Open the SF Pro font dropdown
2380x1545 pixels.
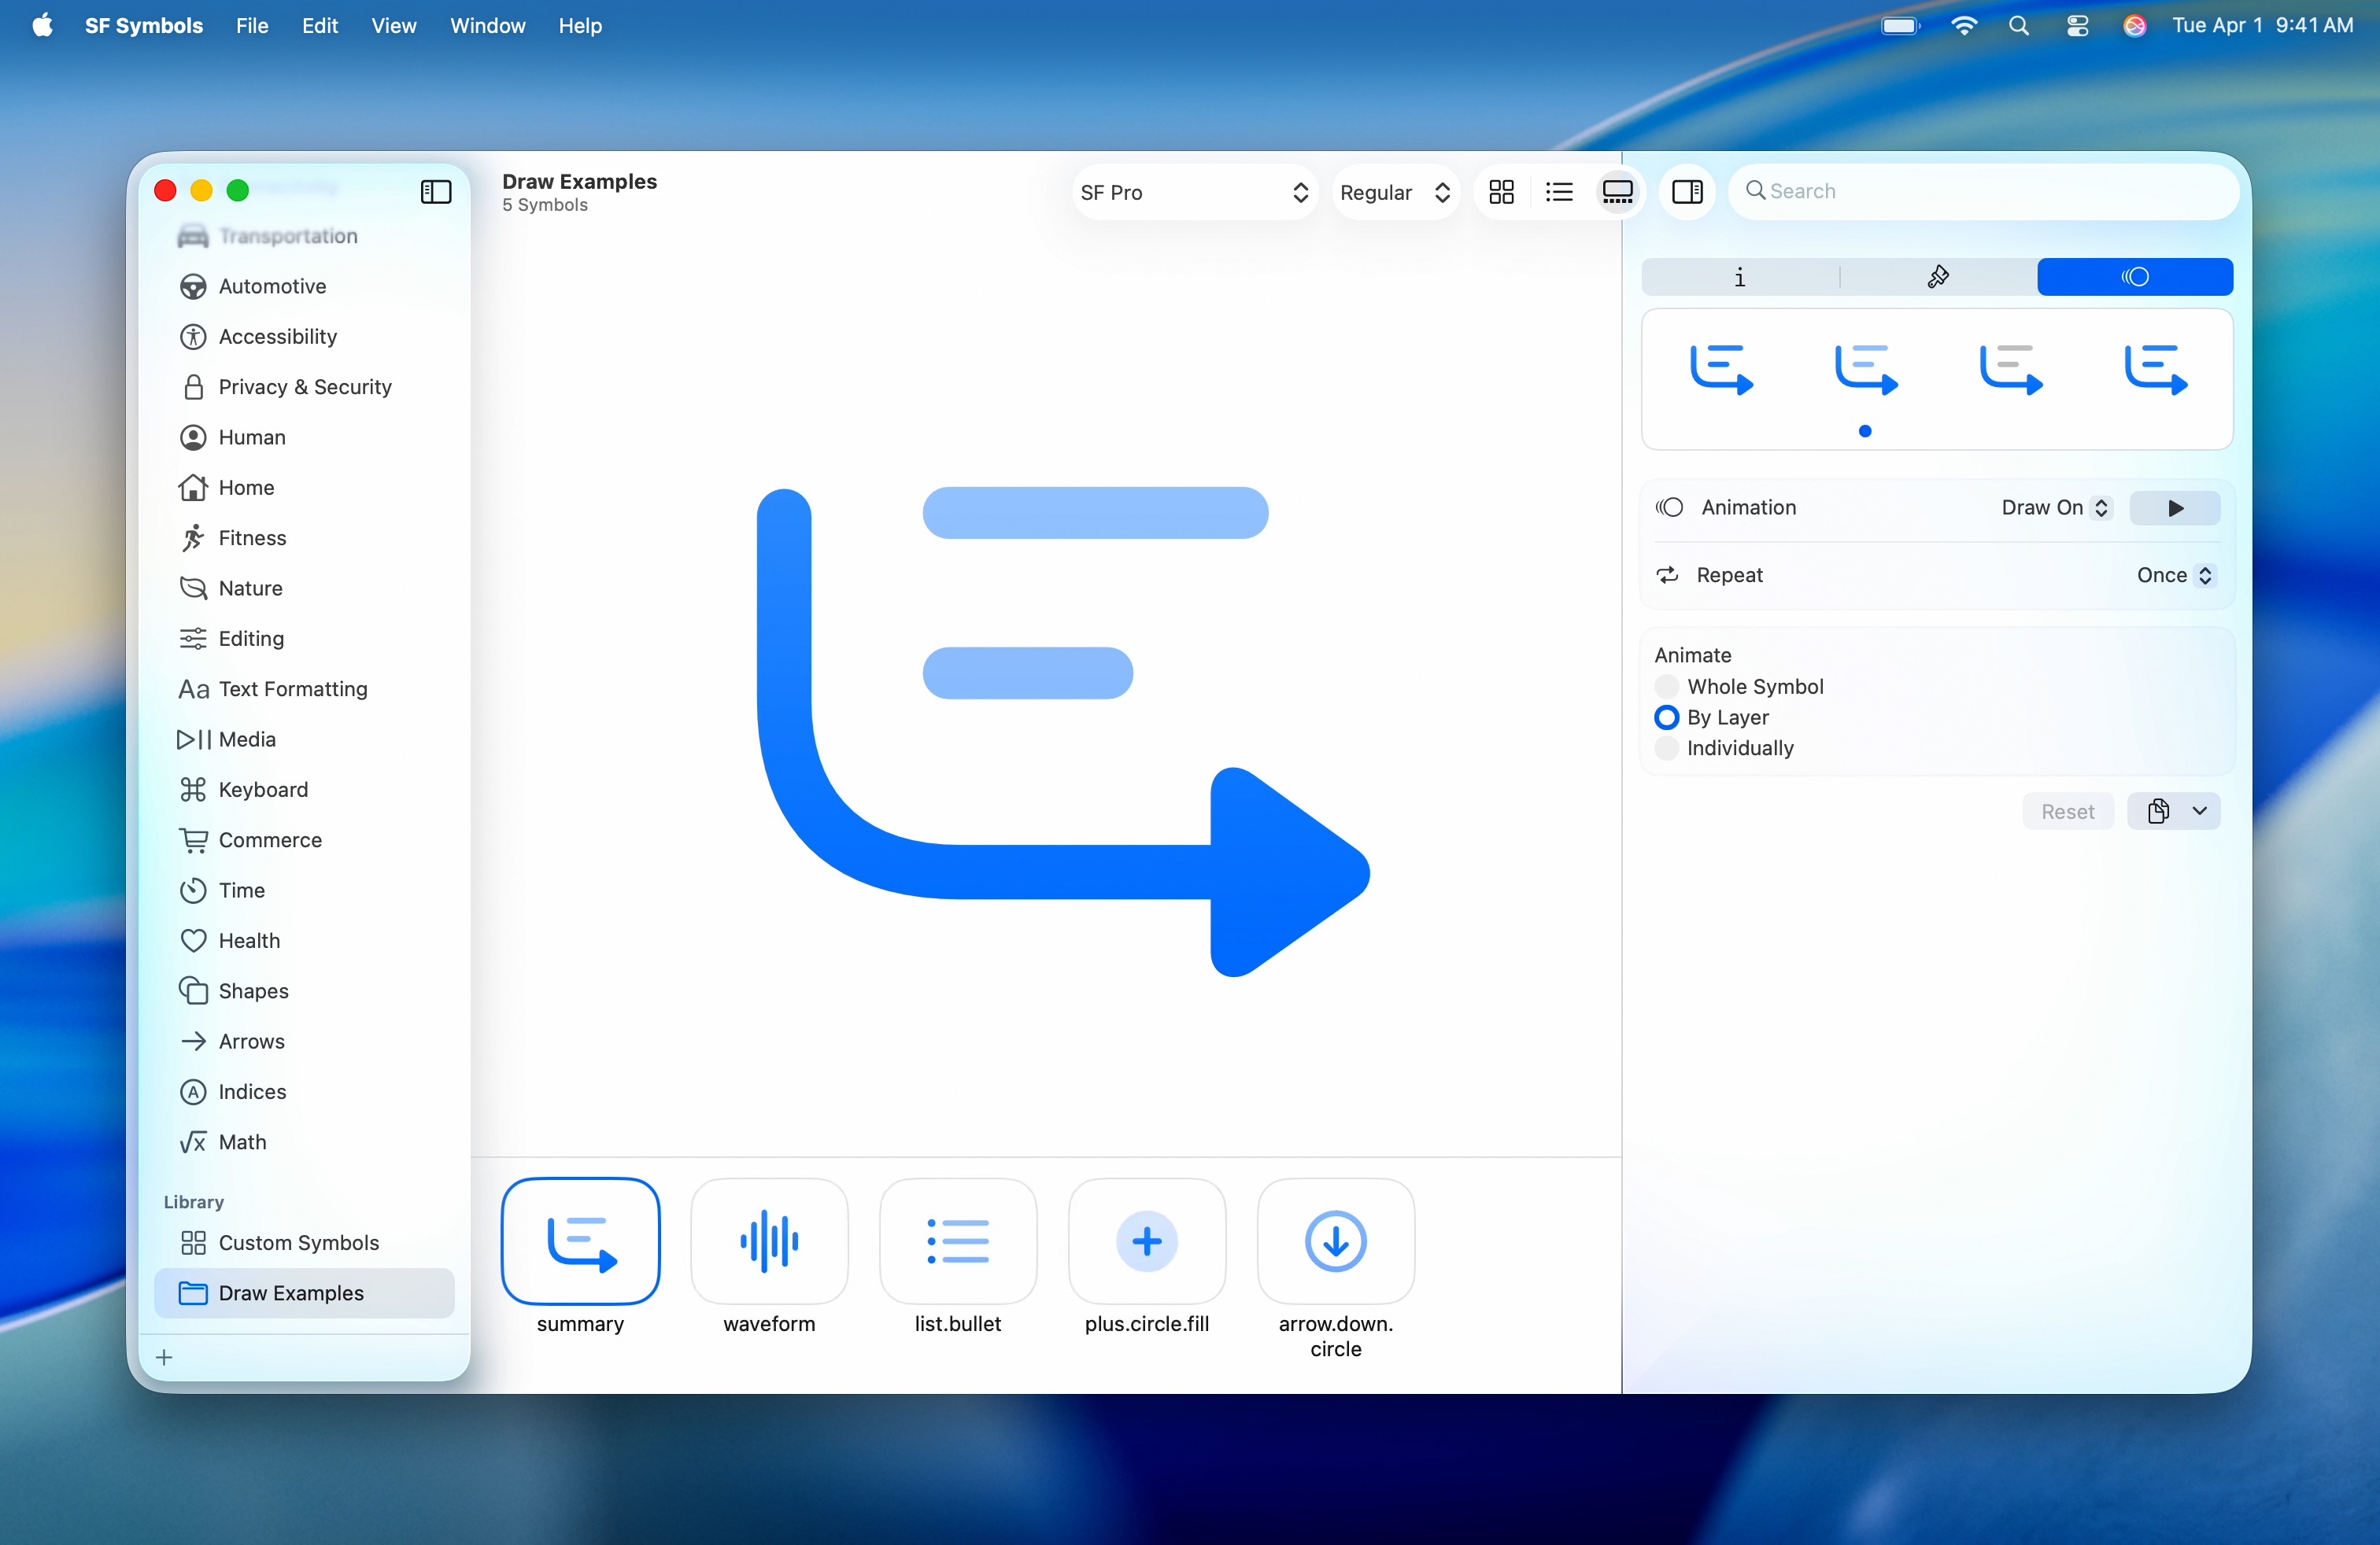[1194, 192]
